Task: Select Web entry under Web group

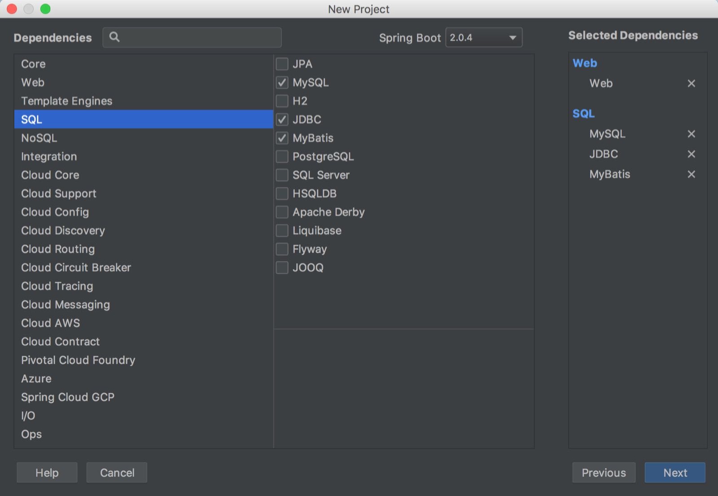Action: coord(601,83)
